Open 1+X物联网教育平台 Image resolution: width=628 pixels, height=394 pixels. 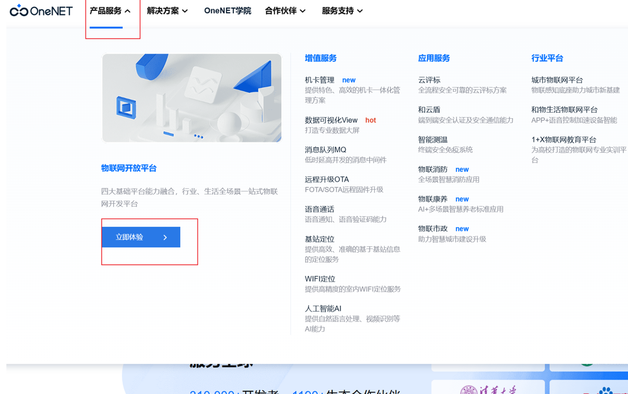click(x=563, y=140)
